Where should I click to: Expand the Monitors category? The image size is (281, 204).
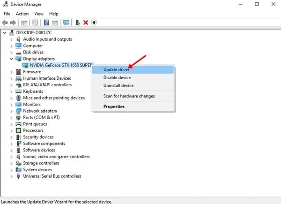pos(11,105)
